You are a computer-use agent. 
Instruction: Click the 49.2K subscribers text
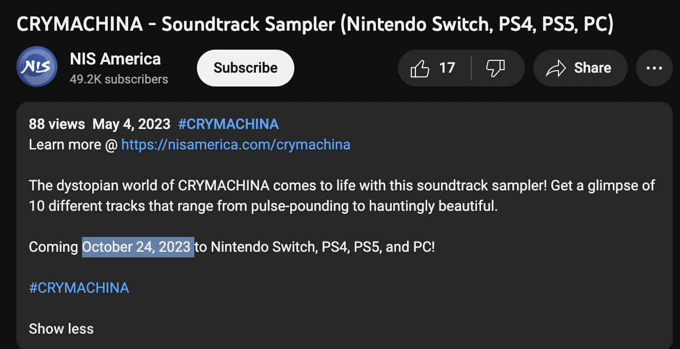[x=119, y=79]
